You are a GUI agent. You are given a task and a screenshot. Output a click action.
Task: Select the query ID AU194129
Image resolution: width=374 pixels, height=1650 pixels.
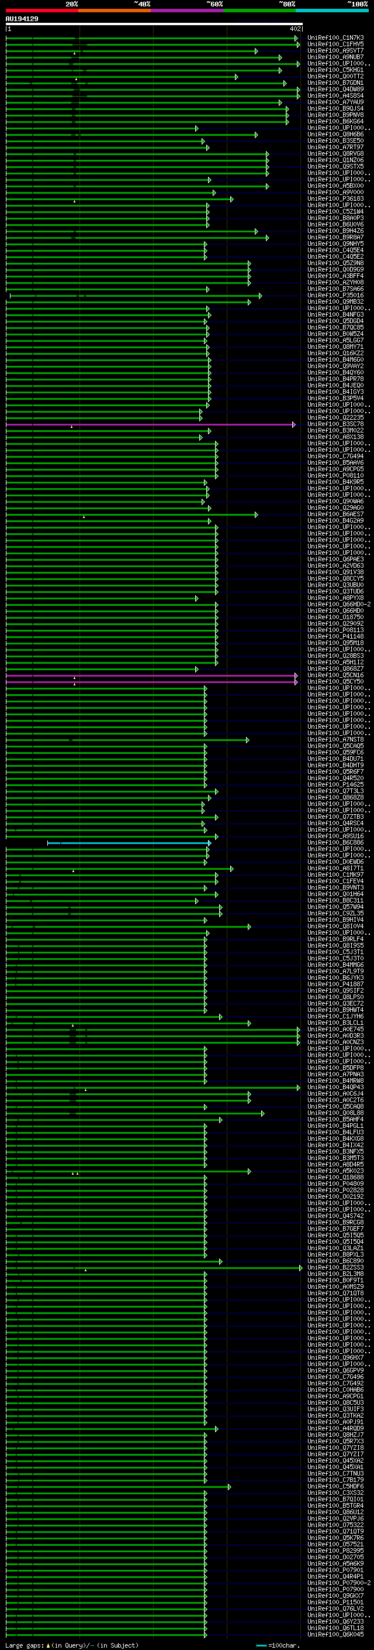click(x=22, y=19)
